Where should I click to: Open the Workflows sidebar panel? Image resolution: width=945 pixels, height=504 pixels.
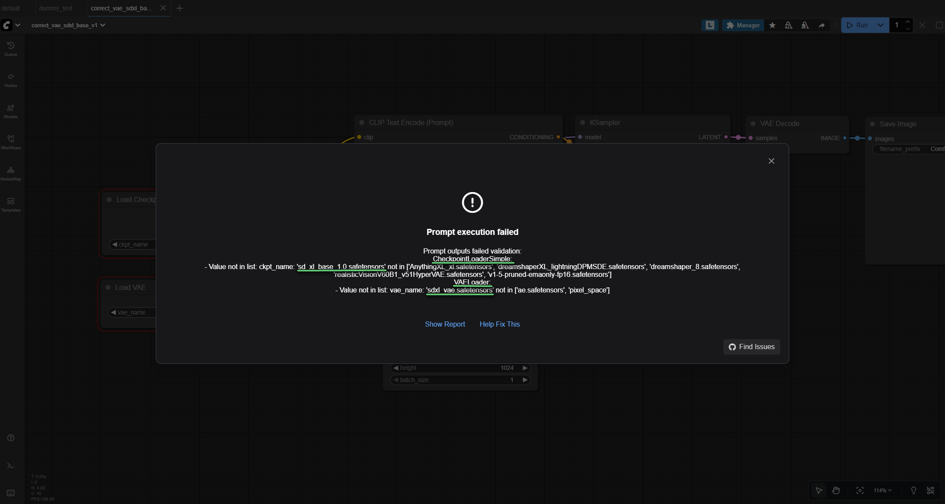tap(11, 141)
